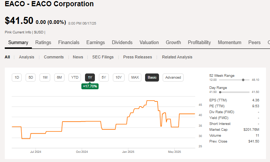
Task: Switch to the Summary tab
Action: pos(18,43)
